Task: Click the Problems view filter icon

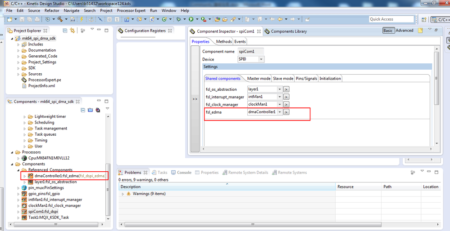Action: pyautogui.click(x=413, y=172)
